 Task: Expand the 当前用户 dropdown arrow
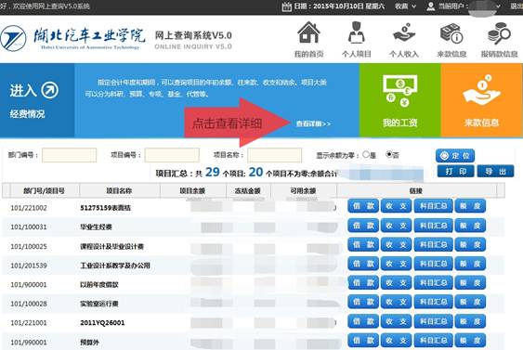[x=498, y=6]
